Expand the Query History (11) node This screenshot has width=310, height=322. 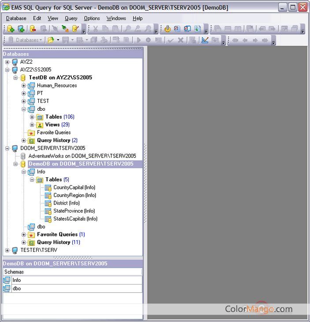[24, 242]
